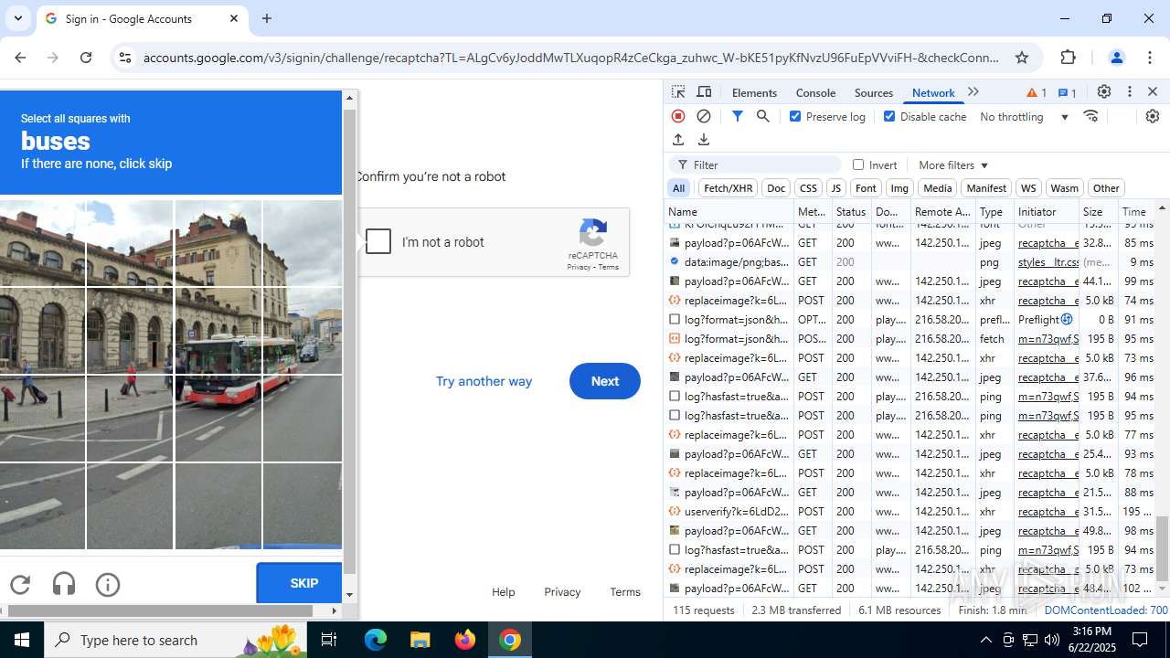Viewport: 1170px width, 658px height.
Task: Open Chrome tab search dropdown
Action: click(18, 18)
